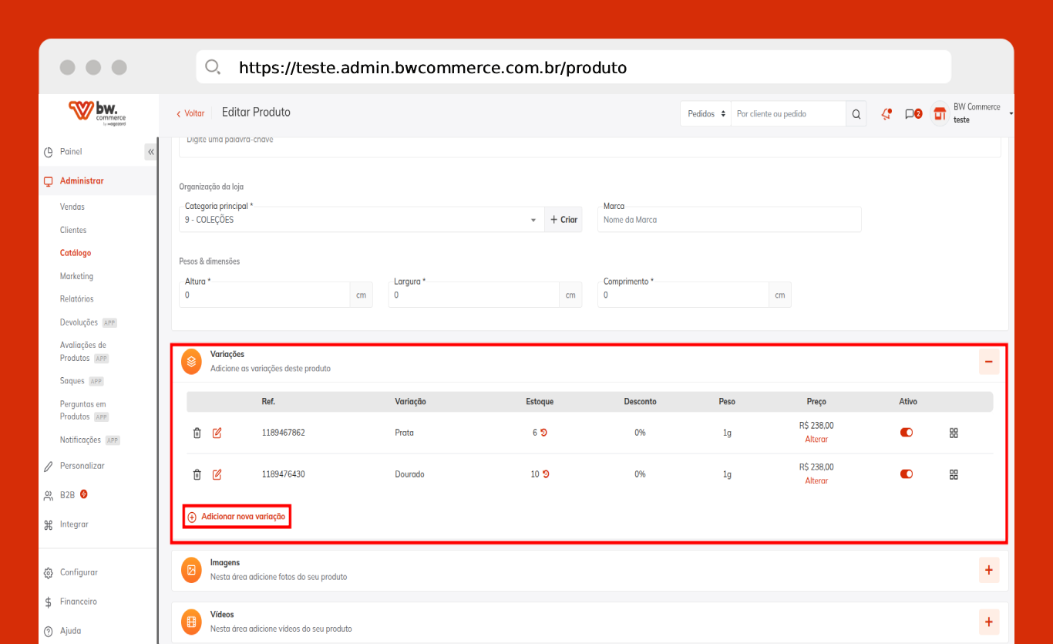Edit the Dourado variation with pencil icon

(x=217, y=474)
